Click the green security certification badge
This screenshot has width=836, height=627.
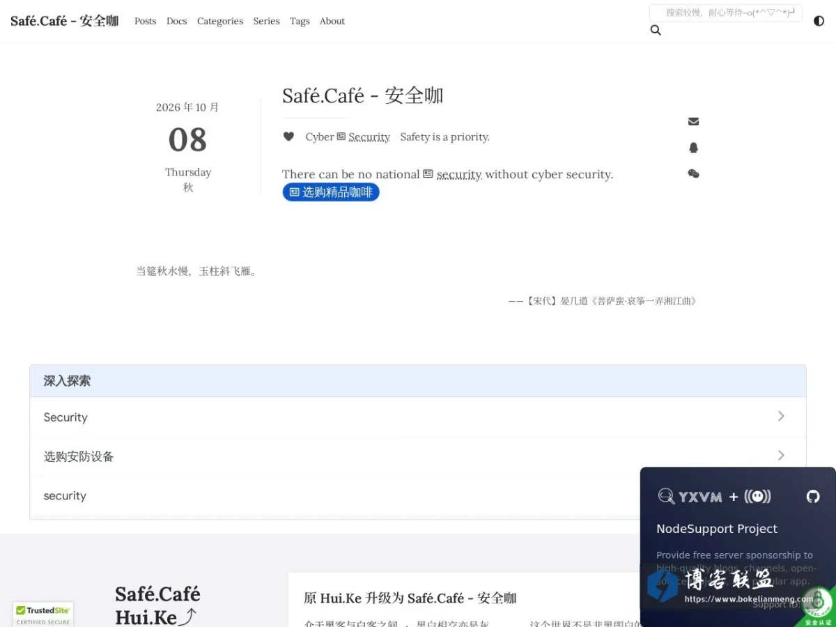pyautogui.click(x=816, y=606)
